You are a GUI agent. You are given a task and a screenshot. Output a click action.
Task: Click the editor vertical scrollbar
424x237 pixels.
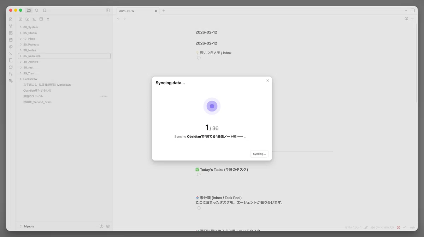[416, 63]
